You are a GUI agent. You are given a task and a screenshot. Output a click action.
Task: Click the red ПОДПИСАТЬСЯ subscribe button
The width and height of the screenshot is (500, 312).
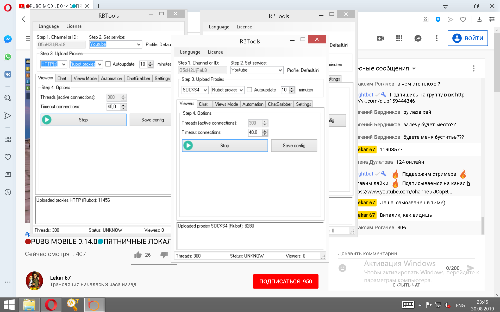pyautogui.click(x=286, y=281)
